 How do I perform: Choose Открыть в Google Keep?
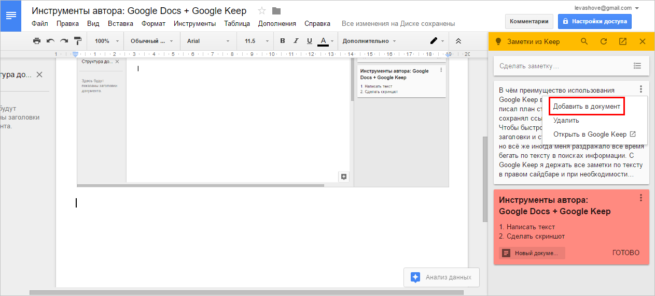595,134
